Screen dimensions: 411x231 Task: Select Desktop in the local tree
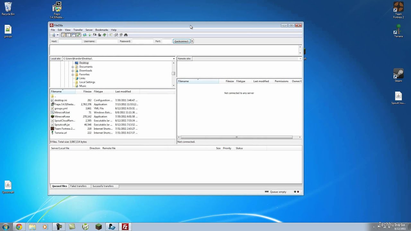coord(84,63)
